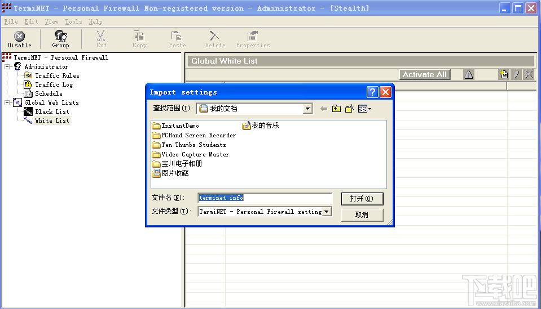Screen dimensions: 541x309
Task: Select Global Web Lists tree node
Action: 51,102
